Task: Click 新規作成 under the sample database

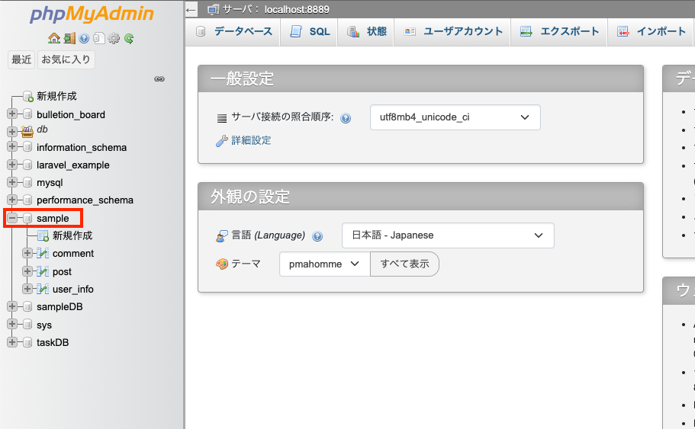Action: tap(72, 235)
